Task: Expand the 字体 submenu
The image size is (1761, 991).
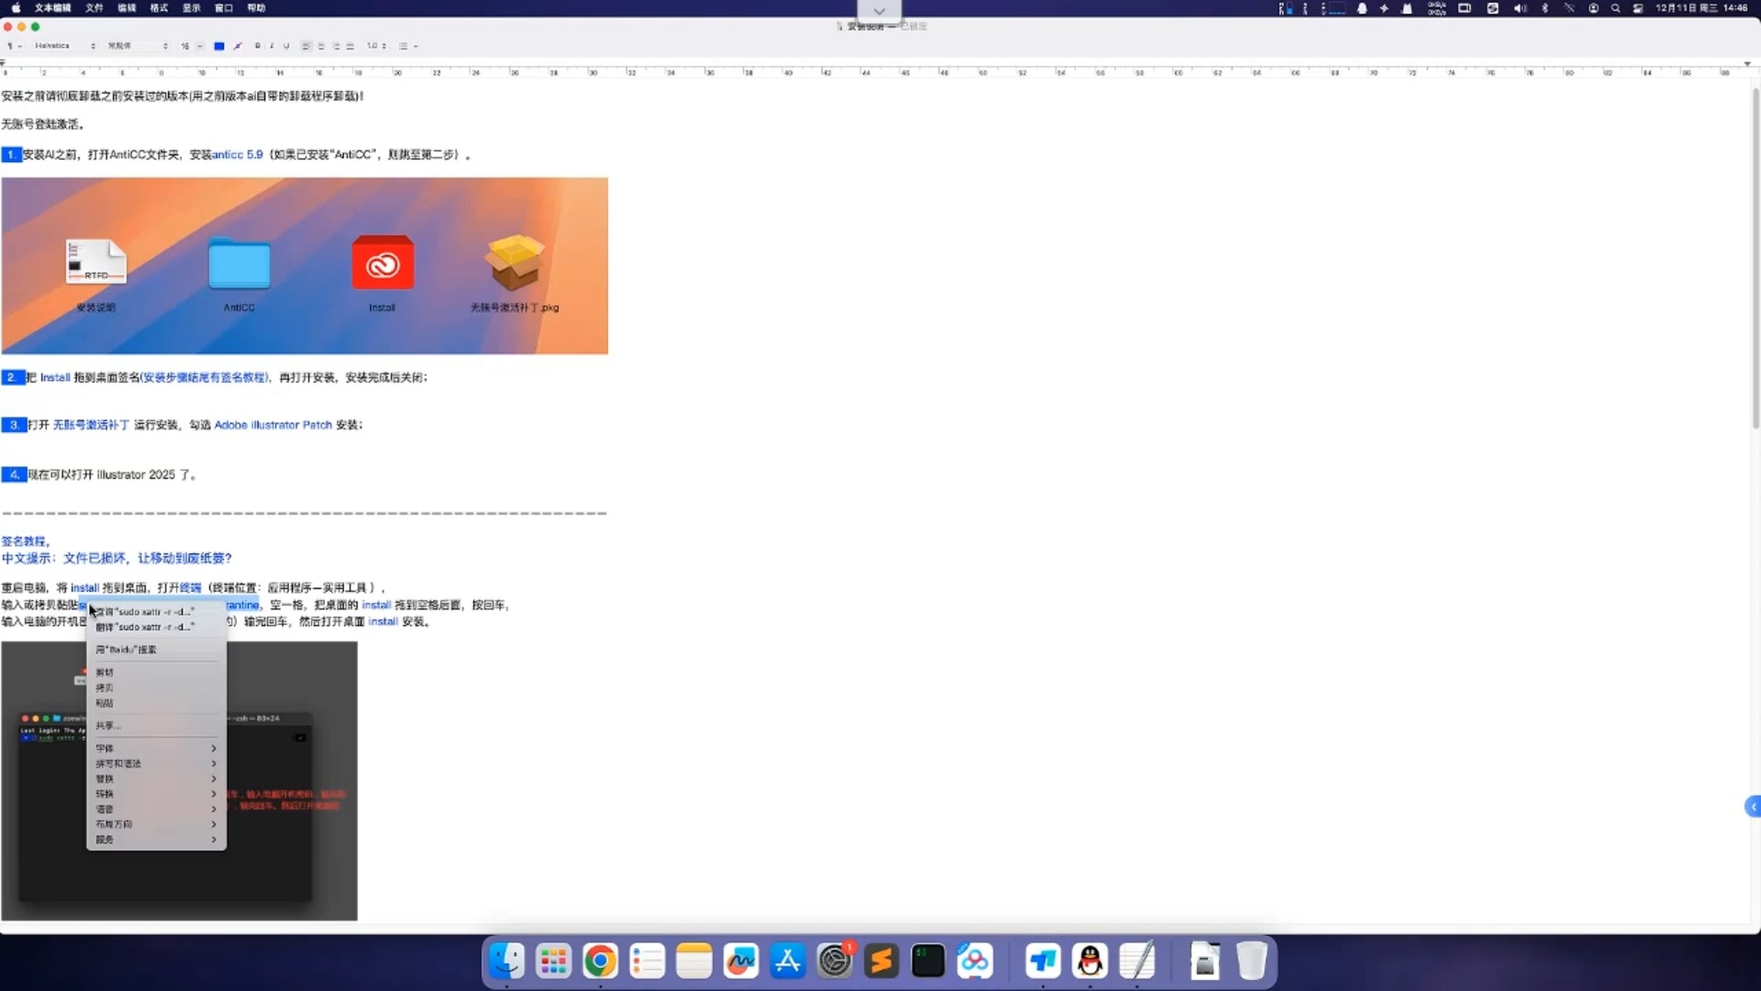Action: (156, 749)
